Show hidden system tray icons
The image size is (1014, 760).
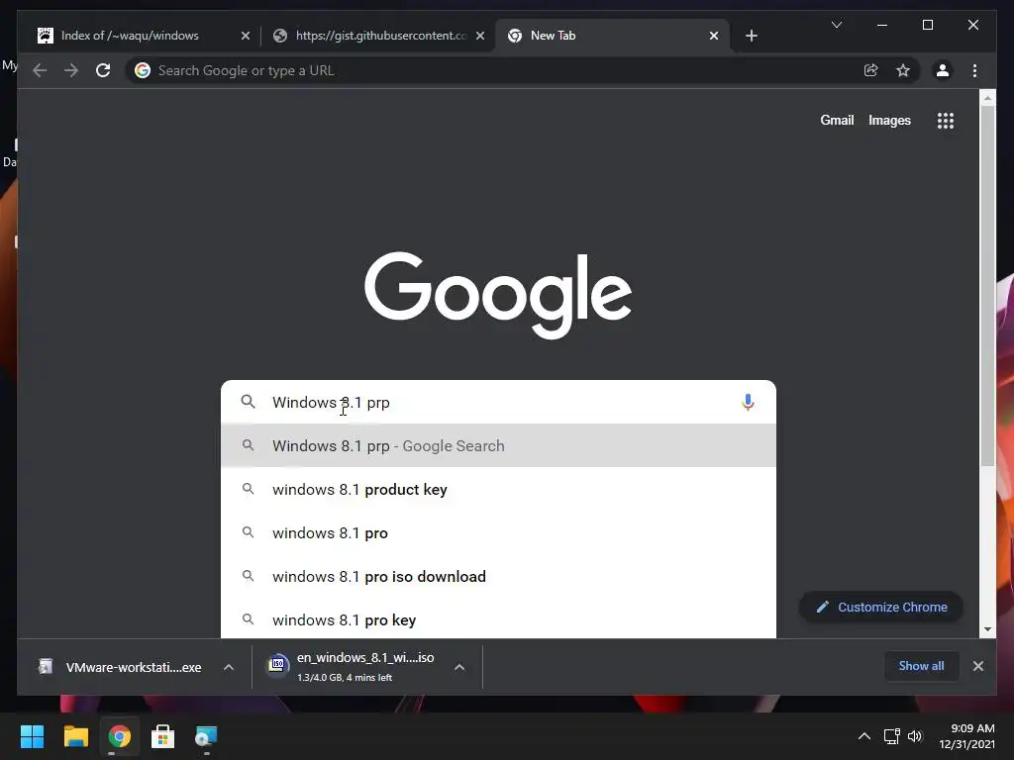pyautogui.click(x=863, y=736)
